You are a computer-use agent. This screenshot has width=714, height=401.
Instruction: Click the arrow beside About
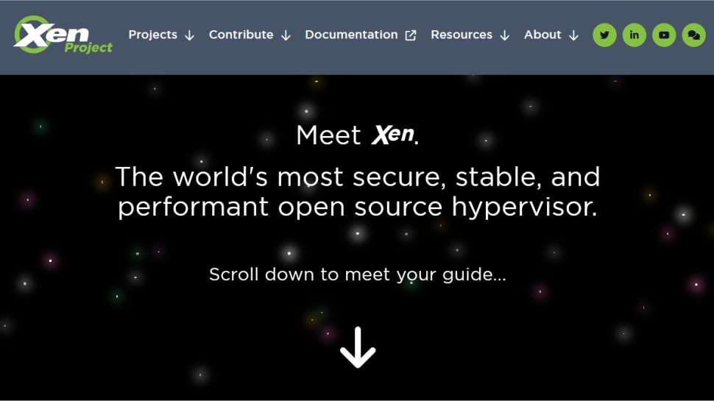pyautogui.click(x=573, y=35)
